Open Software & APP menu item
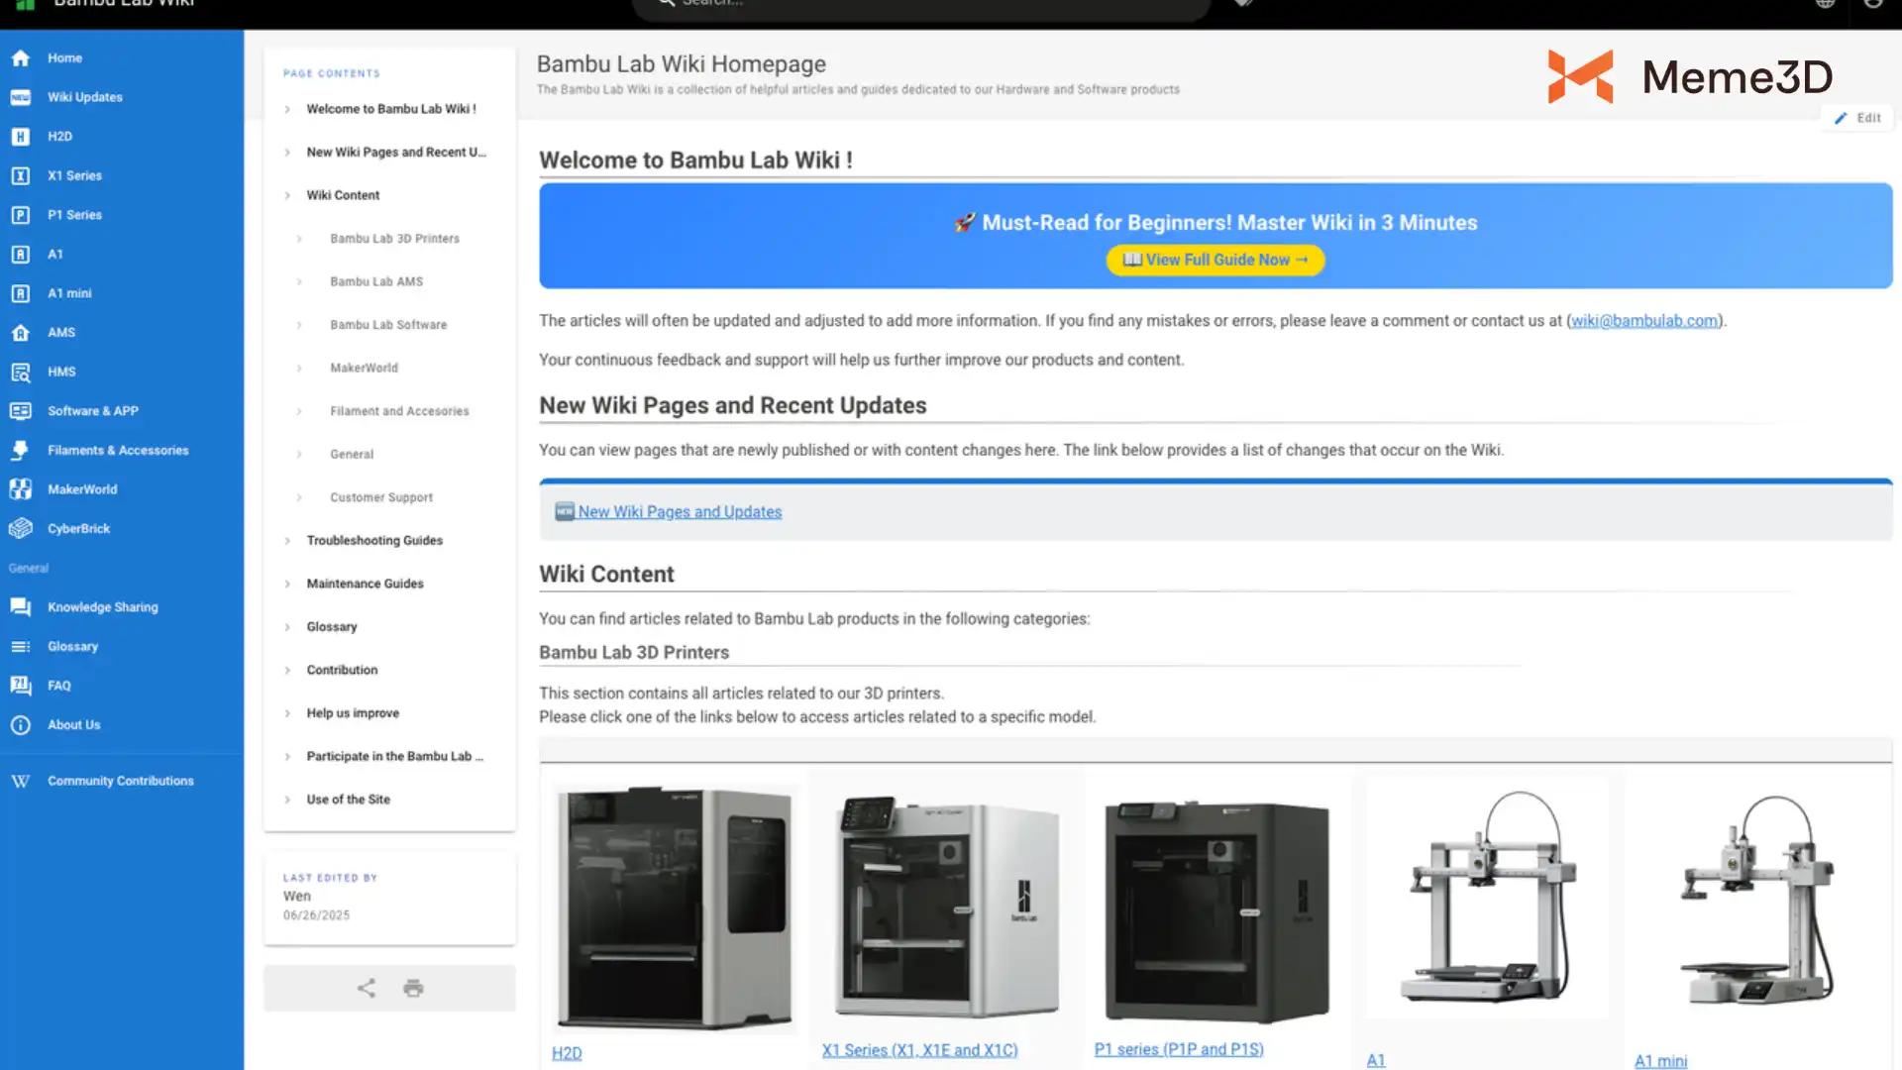Screen dimensions: 1902x1070 coord(93,411)
